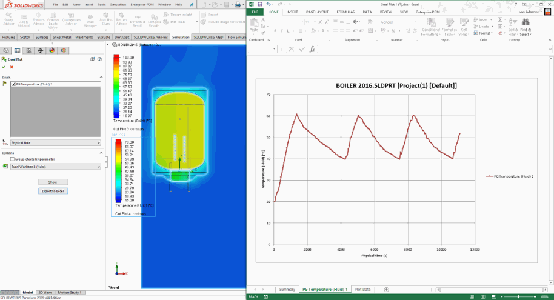Switch to the Sheet Metal tab

point(62,37)
